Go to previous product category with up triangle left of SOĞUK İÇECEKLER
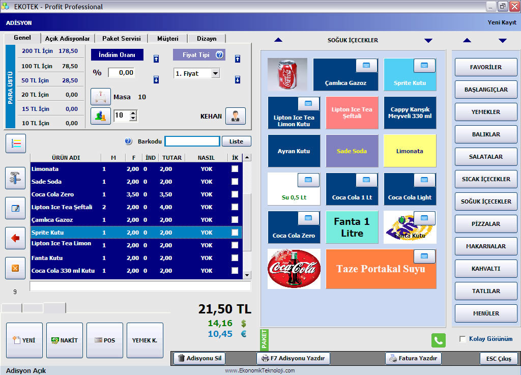The height and width of the screenshot is (375, 521). coord(278,40)
